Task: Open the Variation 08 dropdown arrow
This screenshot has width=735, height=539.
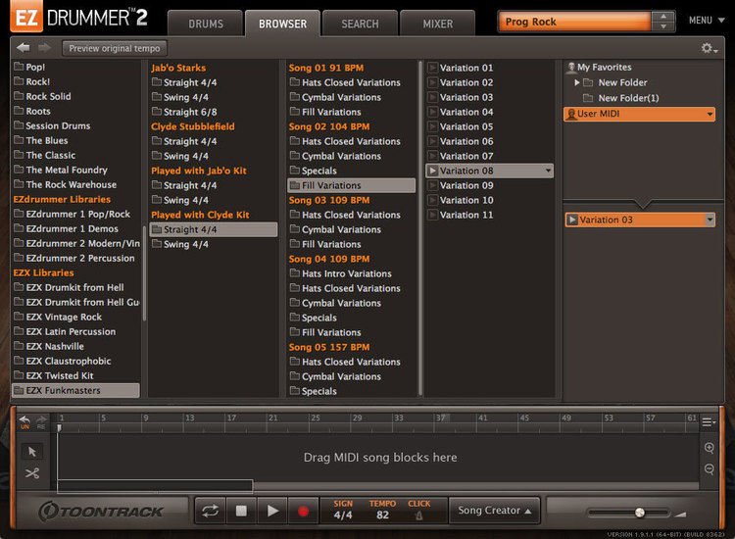Action: (548, 171)
